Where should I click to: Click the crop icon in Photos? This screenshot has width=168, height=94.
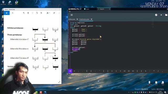41,13
